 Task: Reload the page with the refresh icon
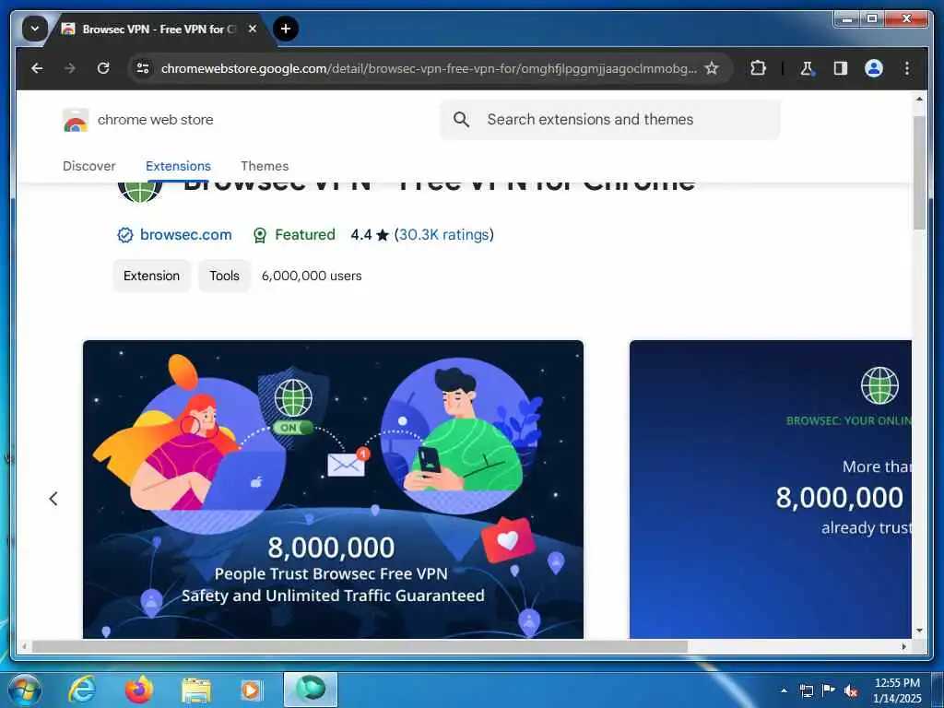(x=103, y=68)
